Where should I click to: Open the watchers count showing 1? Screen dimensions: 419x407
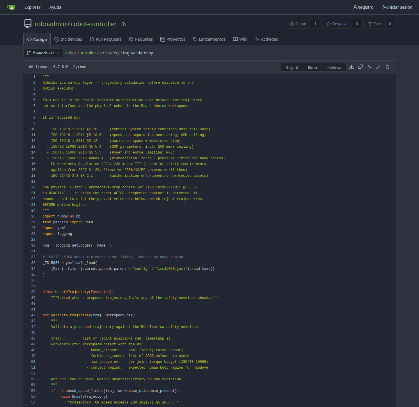pyautogui.click(x=315, y=24)
